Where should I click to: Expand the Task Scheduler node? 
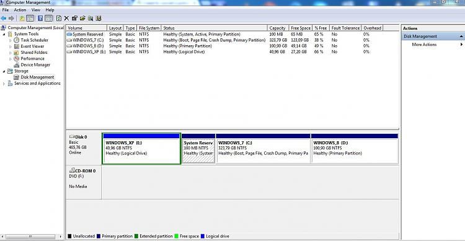tap(11, 40)
